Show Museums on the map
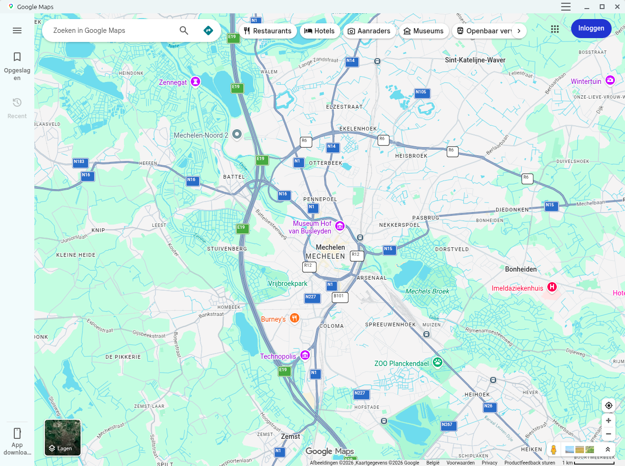The width and height of the screenshot is (625, 466). pyautogui.click(x=424, y=31)
